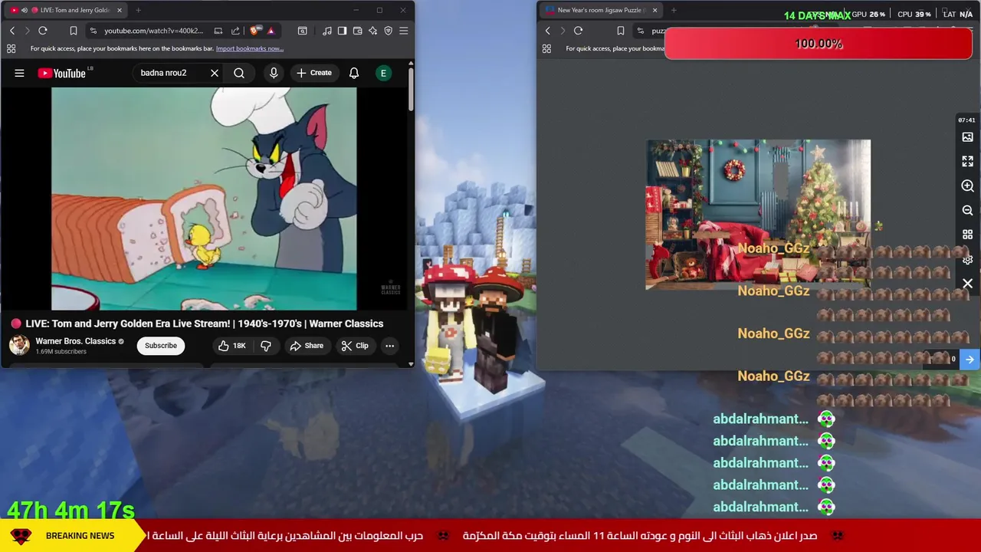
Task: Click Import bookmarks now link
Action: [x=250, y=48]
